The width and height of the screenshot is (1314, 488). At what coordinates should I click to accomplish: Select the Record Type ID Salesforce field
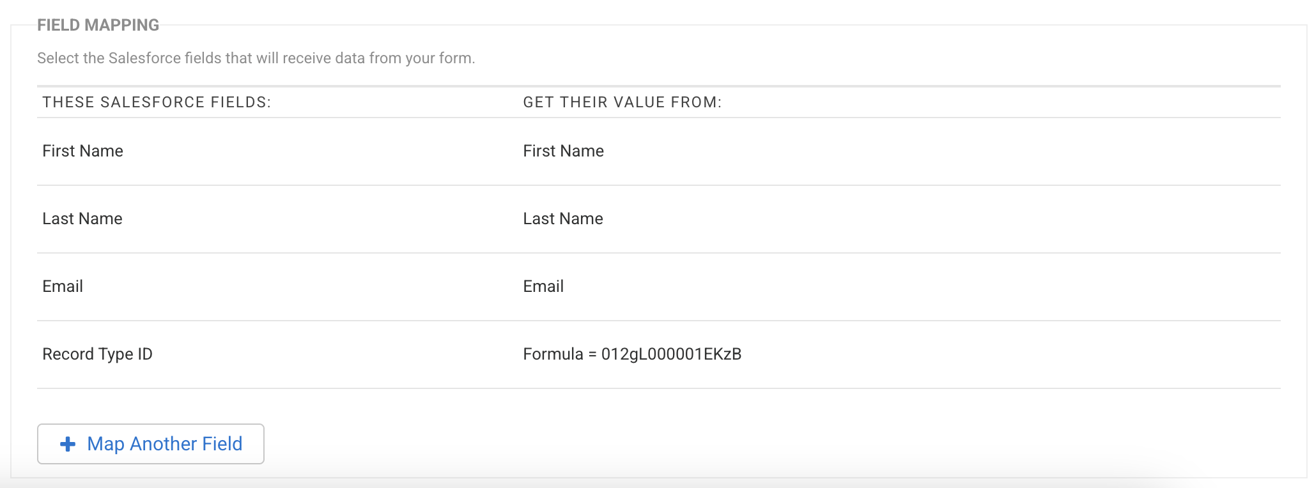(x=97, y=355)
